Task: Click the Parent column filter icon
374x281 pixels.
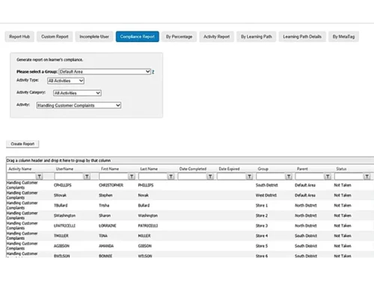Action: (328, 177)
